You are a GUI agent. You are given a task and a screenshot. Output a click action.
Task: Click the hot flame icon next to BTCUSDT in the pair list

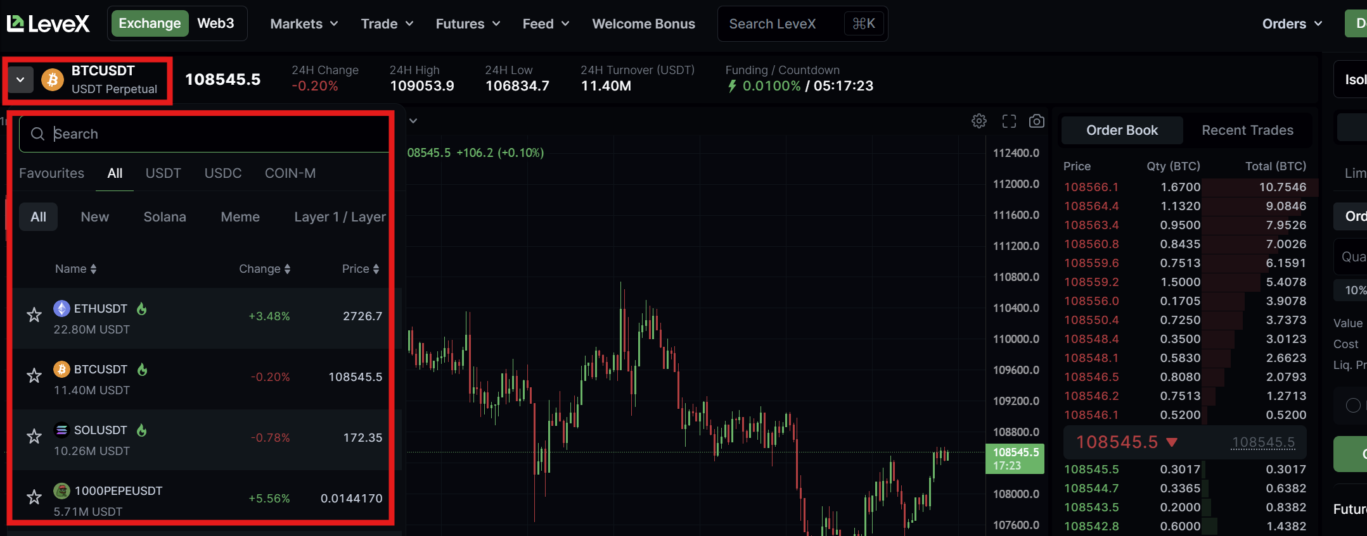click(143, 369)
